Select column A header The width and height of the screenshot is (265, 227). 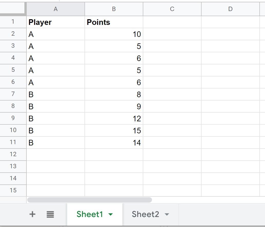pyautogui.click(x=56, y=9)
